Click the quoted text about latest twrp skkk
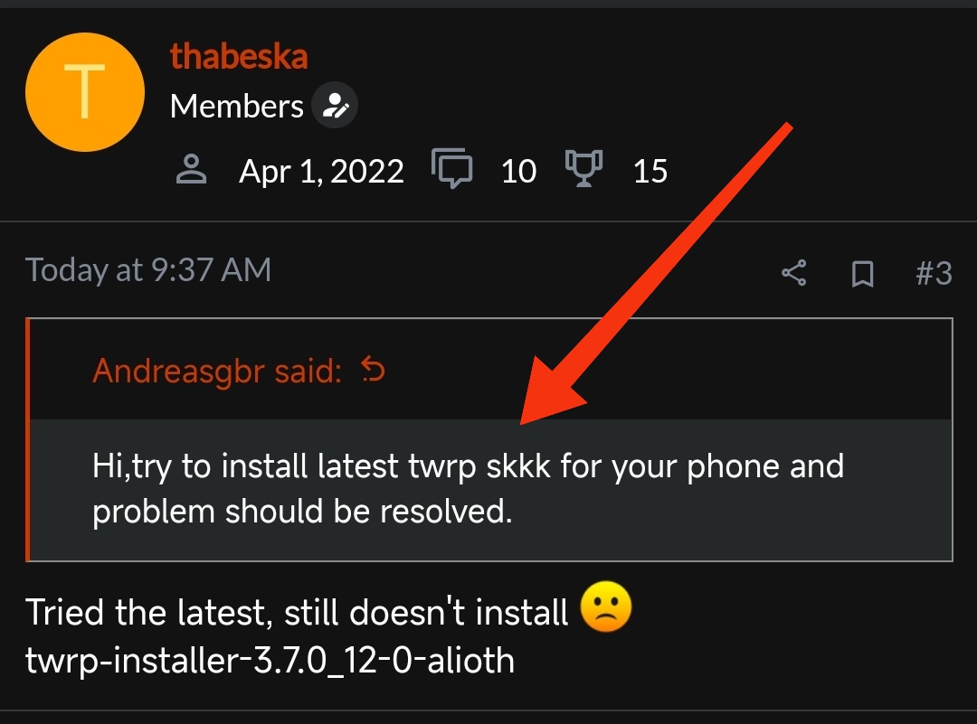The width and height of the screenshot is (977, 724). point(468,489)
